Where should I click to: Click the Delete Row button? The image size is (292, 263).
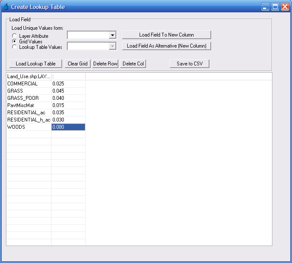105,64
